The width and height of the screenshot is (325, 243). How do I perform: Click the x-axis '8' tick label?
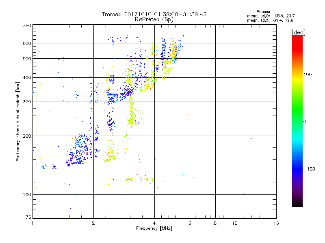pyautogui.click(x=215, y=223)
